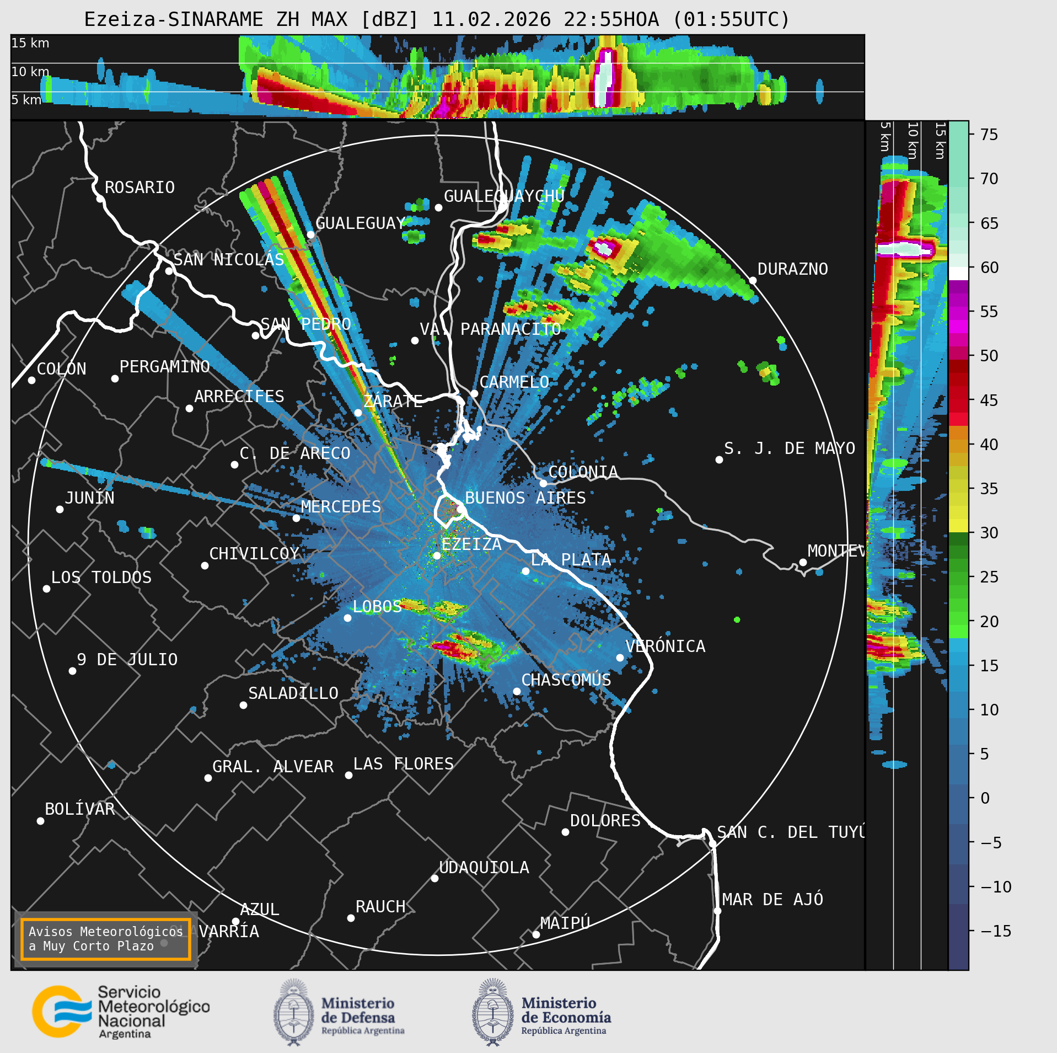Click the SAN PEDRO city label
This screenshot has height=1053, width=1057.
(x=305, y=324)
